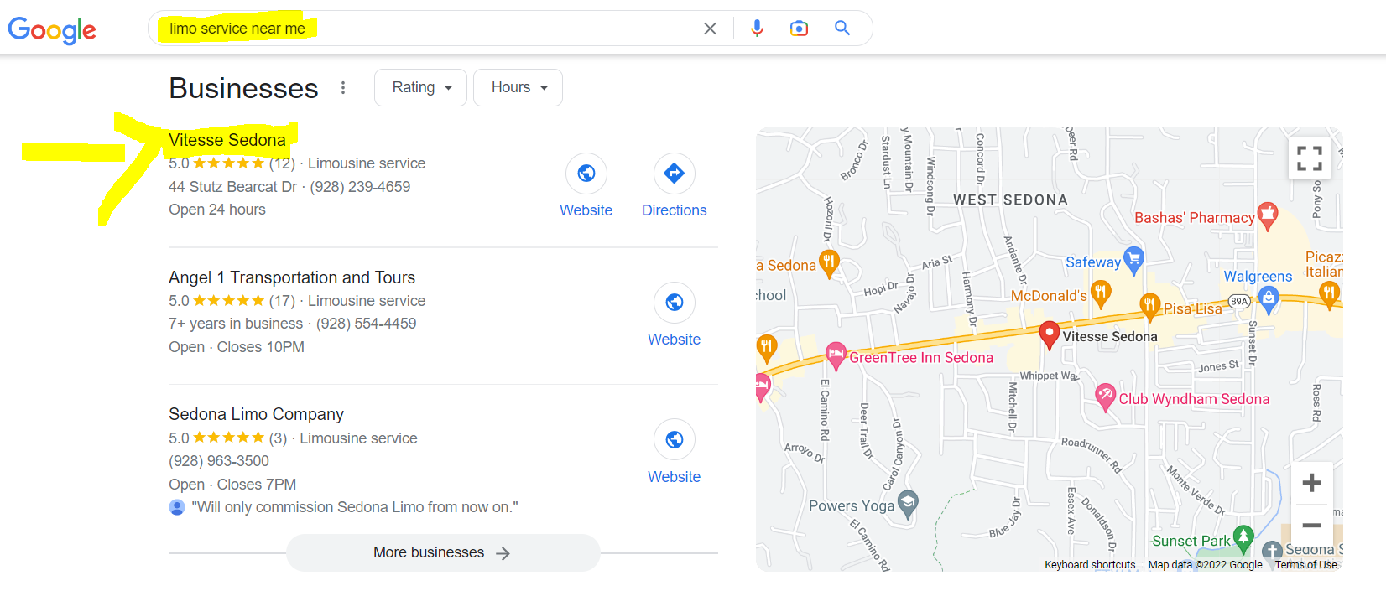Image resolution: width=1386 pixels, height=591 pixels.
Task: Select Bashas' Pharmacy map marker
Action: (x=1268, y=216)
